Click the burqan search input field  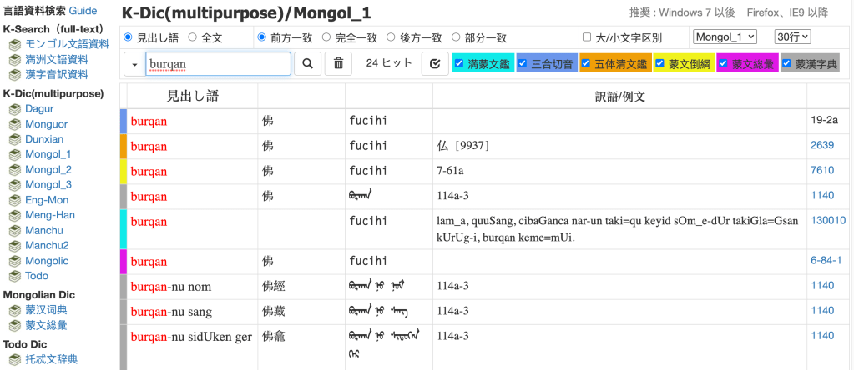coord(217,64)
